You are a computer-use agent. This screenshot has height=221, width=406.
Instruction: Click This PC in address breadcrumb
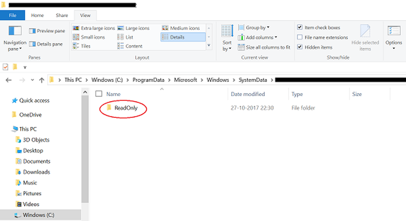73,80
